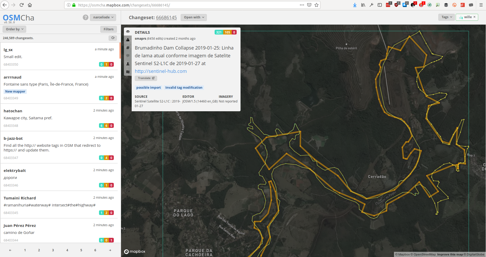Click the browser Back arrow
Image resolution: width=486 pixels, height=257 pixels.
click(x=5, y=5)
